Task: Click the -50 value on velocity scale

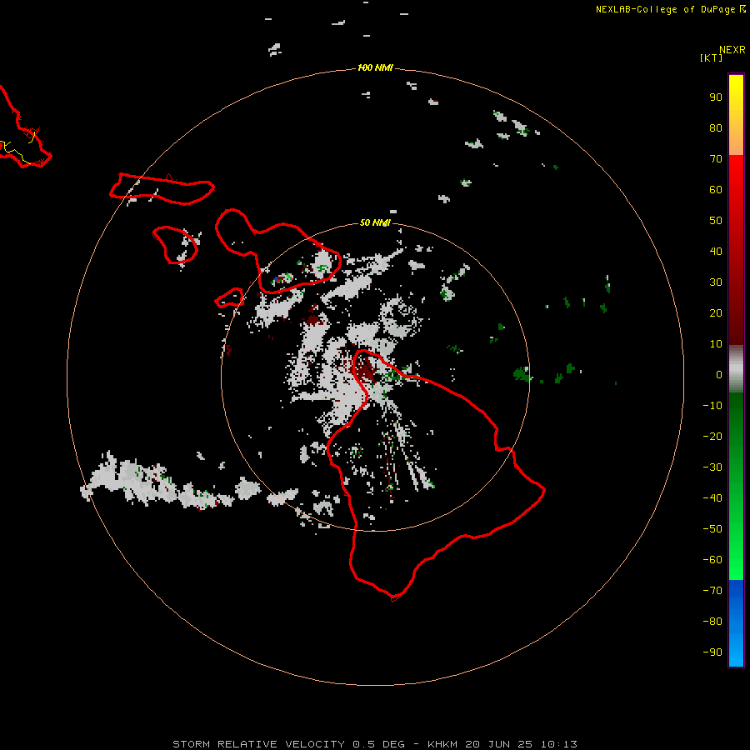Action: [x=712, y=529]
